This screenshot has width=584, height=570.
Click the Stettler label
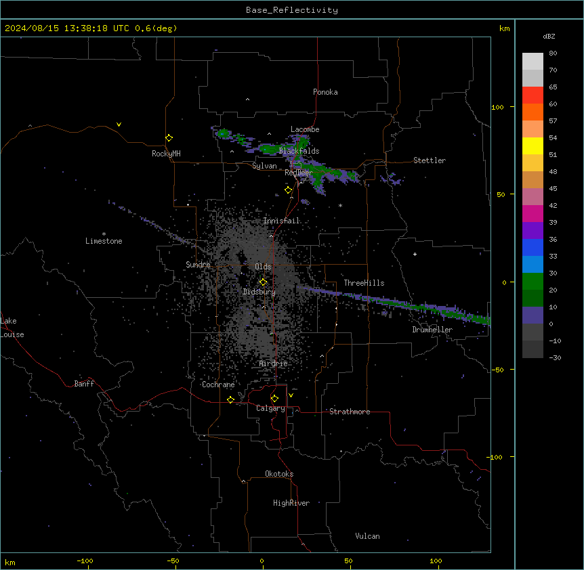tap(430, 160)
